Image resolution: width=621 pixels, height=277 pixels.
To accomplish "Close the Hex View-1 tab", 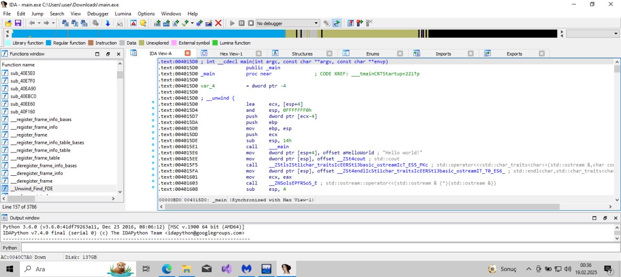I will pos(259,54).
